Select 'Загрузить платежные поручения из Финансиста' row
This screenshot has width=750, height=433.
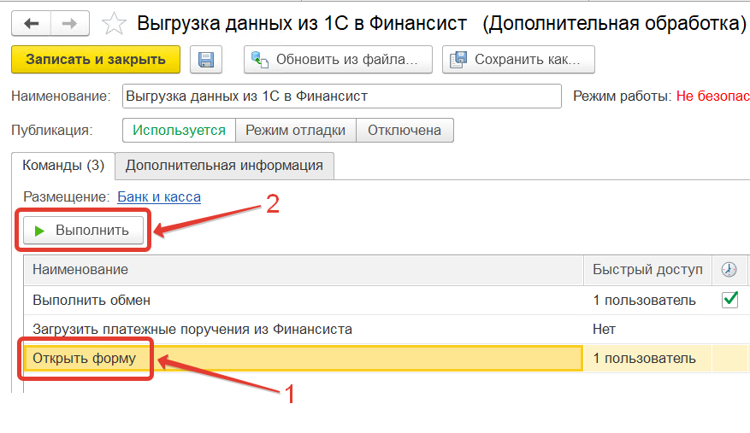(x=387, y=330)
